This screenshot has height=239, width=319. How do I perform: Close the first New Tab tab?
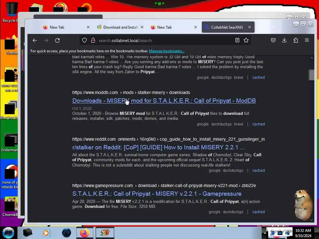pyautogui.click(x=88, y=27)
